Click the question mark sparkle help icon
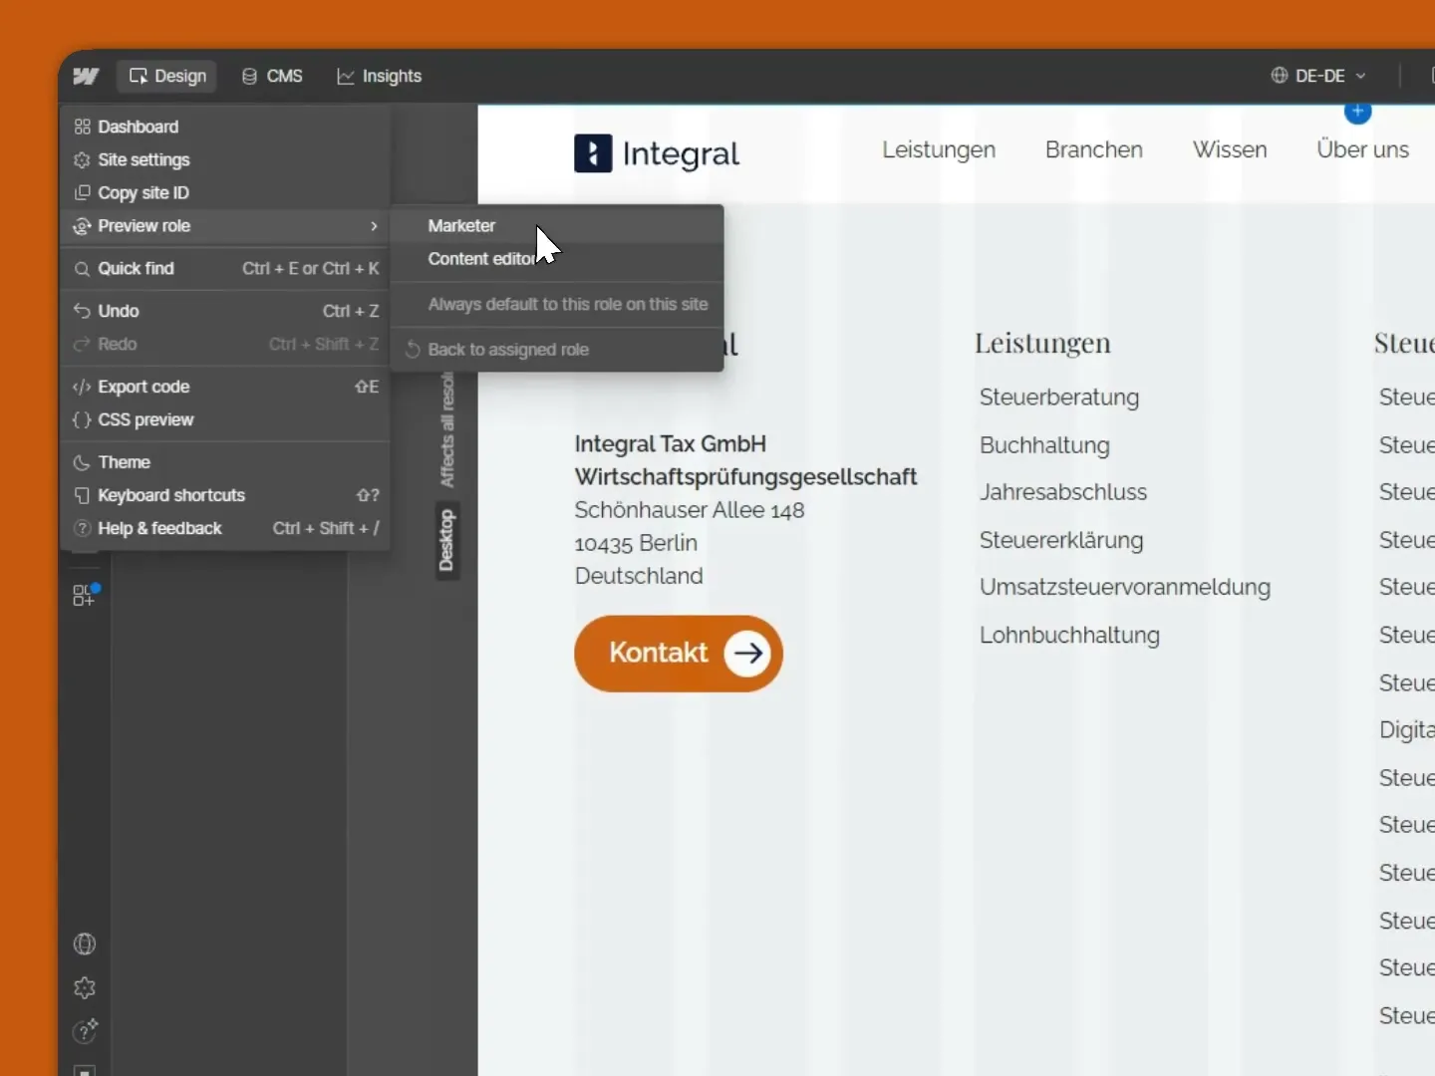Viewport: 1435px width, 1076px height. point(86,1030)
